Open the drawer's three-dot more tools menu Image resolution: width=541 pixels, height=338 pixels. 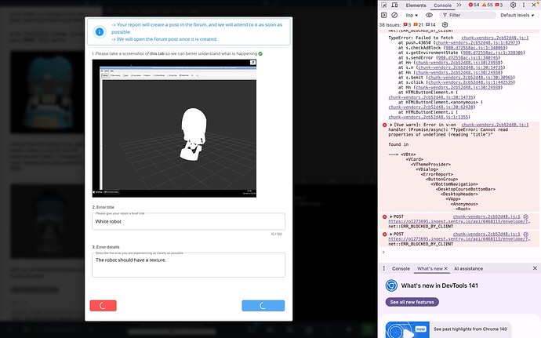(x=383, y=268)
